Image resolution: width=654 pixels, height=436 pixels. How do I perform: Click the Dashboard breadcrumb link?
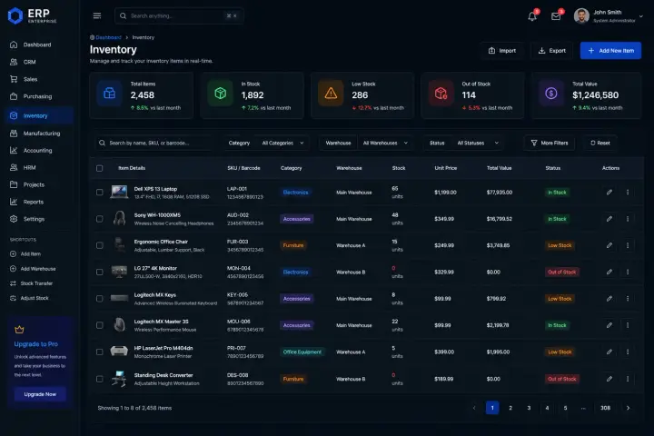tap(108, 37)
